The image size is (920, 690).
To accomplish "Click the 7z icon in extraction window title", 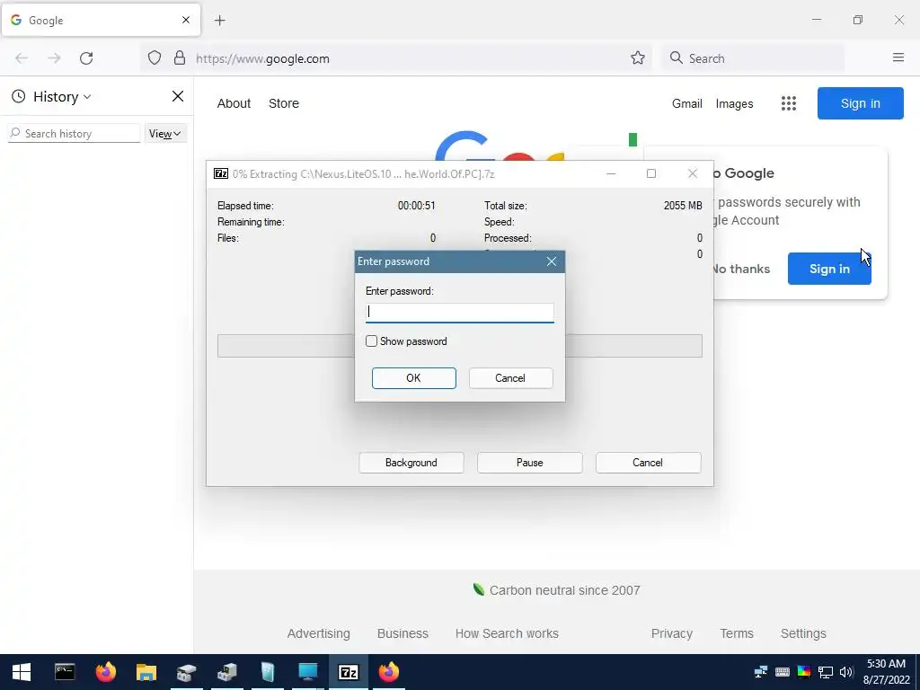I will point(221,173).
